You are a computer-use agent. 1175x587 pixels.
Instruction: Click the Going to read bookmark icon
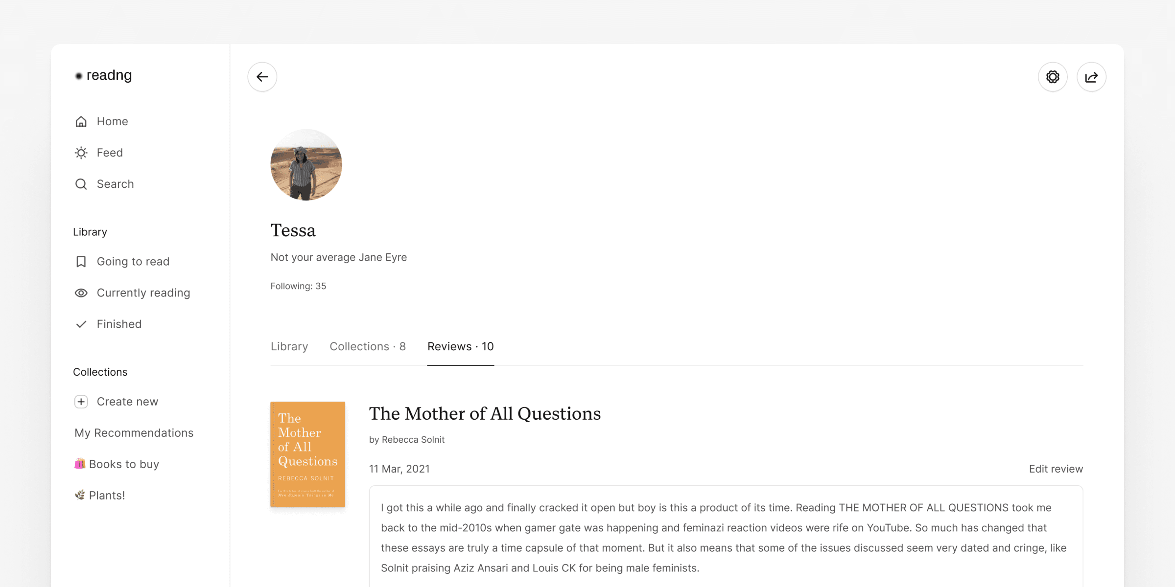81,262
